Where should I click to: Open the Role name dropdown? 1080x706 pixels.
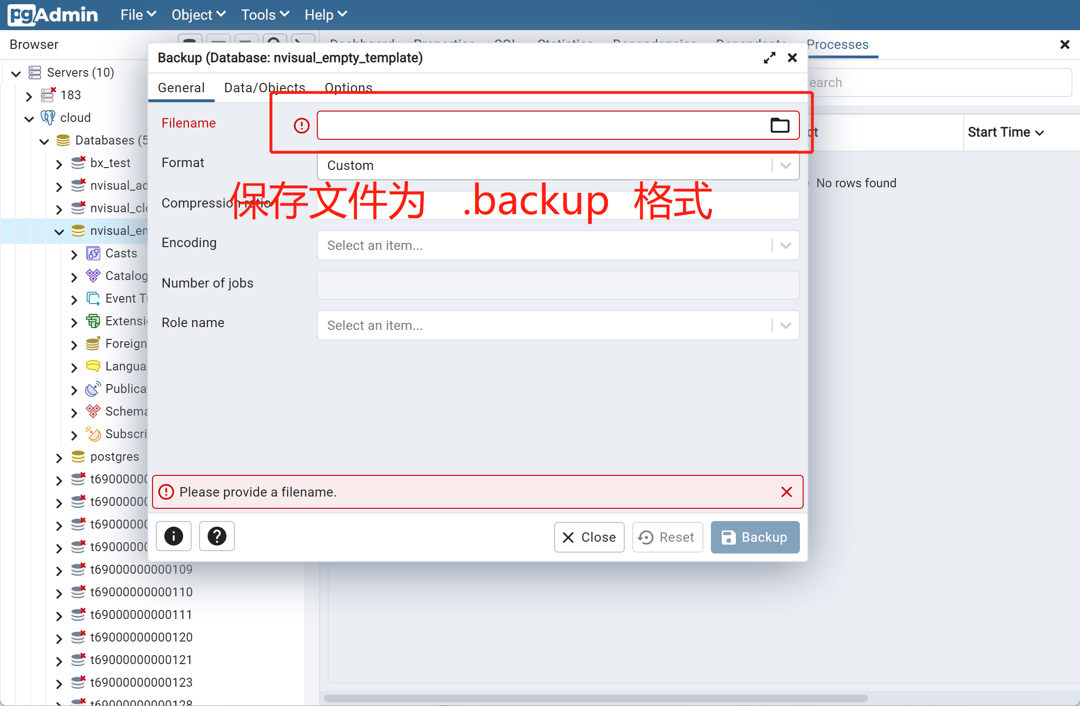pos(558,325)
